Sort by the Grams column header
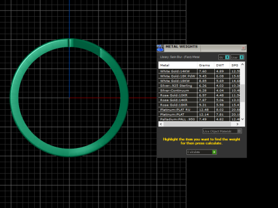The image size is (278, 208). click(206, 65)
